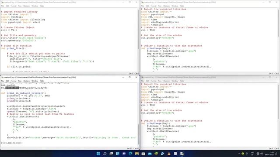Open Options menu in bottom-right IDLE window
The image size is (280, 157).
[x=166, y=81]
